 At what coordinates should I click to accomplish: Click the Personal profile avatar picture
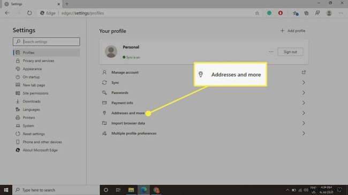tap(111, 52)
